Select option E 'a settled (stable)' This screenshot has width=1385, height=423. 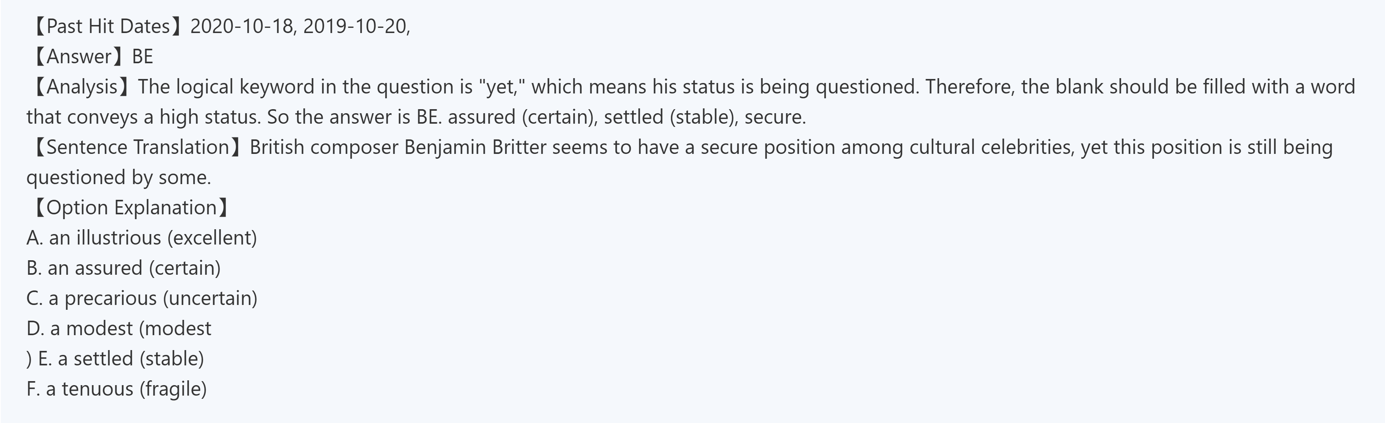tap(121, 359)
